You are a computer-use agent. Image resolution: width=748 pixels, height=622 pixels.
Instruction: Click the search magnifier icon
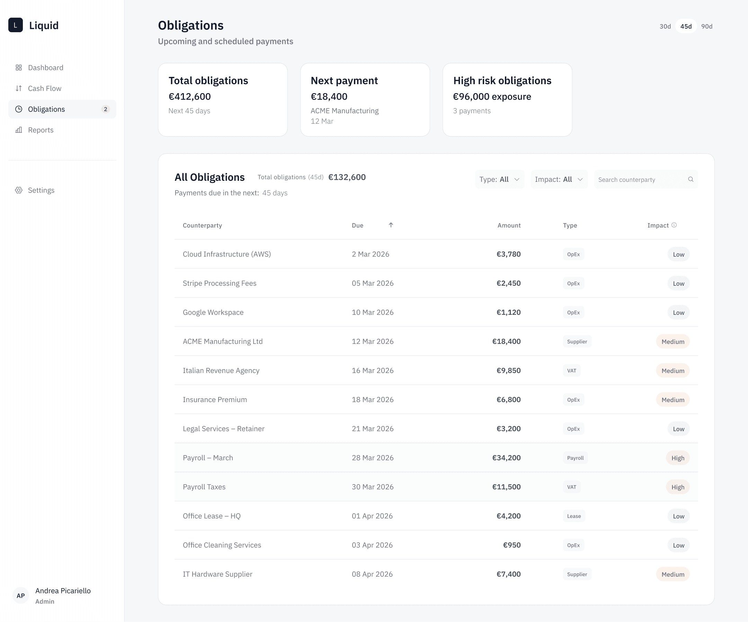690,179
